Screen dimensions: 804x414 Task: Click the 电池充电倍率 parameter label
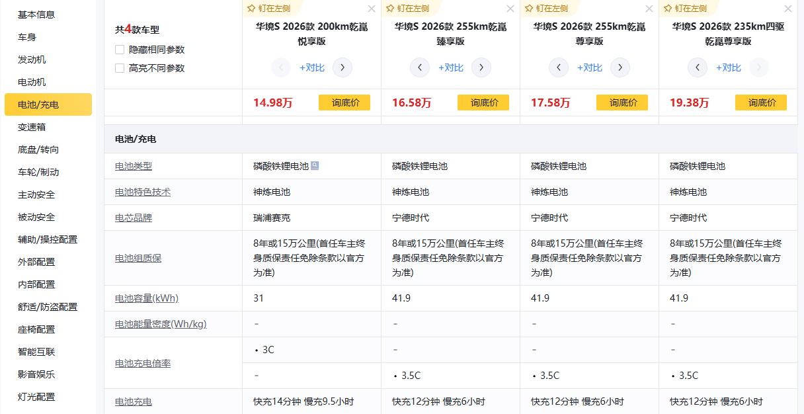[143, 363]
